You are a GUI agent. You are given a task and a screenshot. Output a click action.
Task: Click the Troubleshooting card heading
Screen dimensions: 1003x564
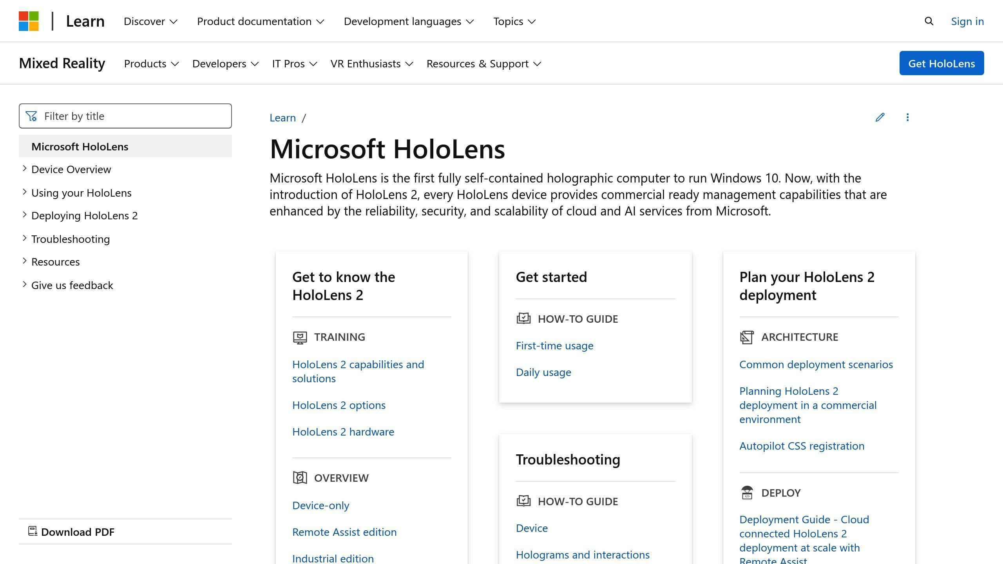tap(568, 459)
